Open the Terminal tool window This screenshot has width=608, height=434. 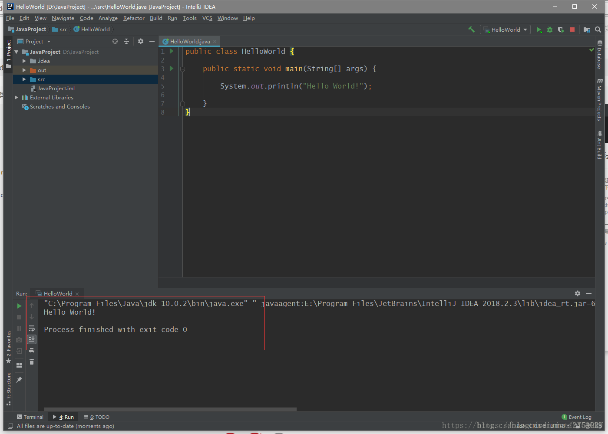pos(30,417)
